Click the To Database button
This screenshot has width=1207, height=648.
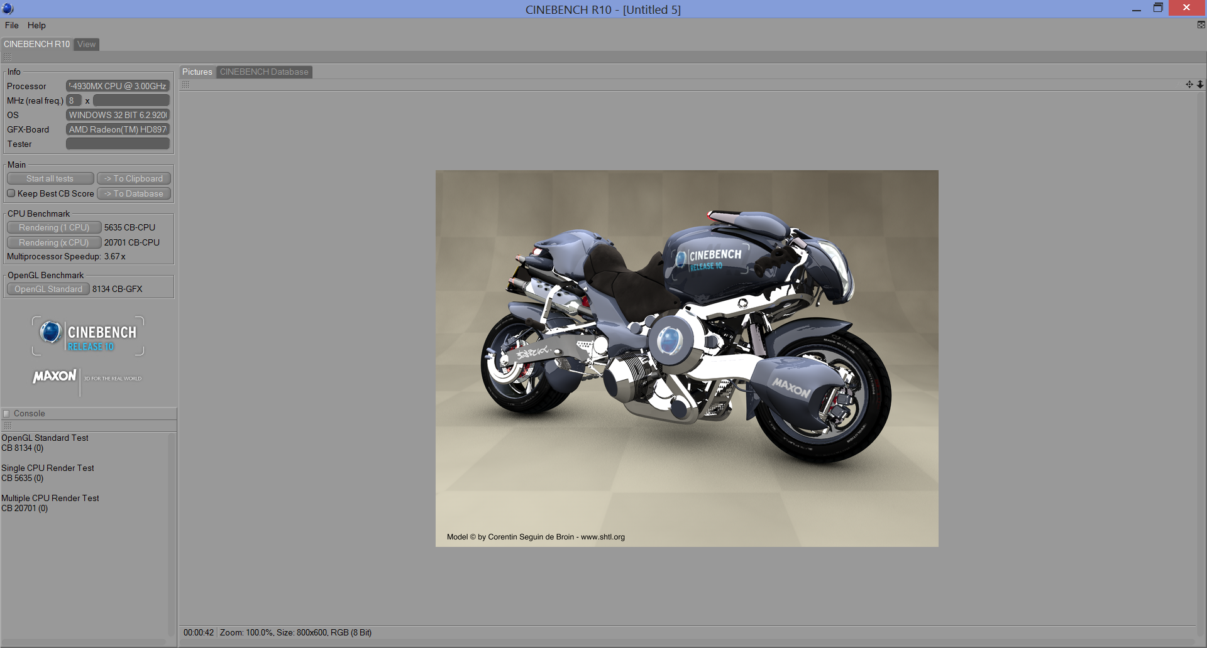134,193
